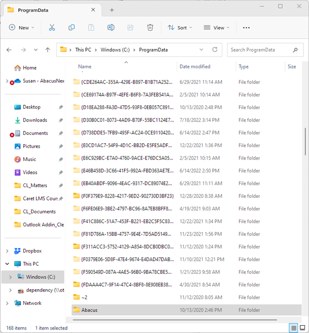Viewport: 309px width, 333px height.
Task: Select folder {F0F379E9-8228-4217-9ED2-902730D3BF23}
Action: pos(186,196)
